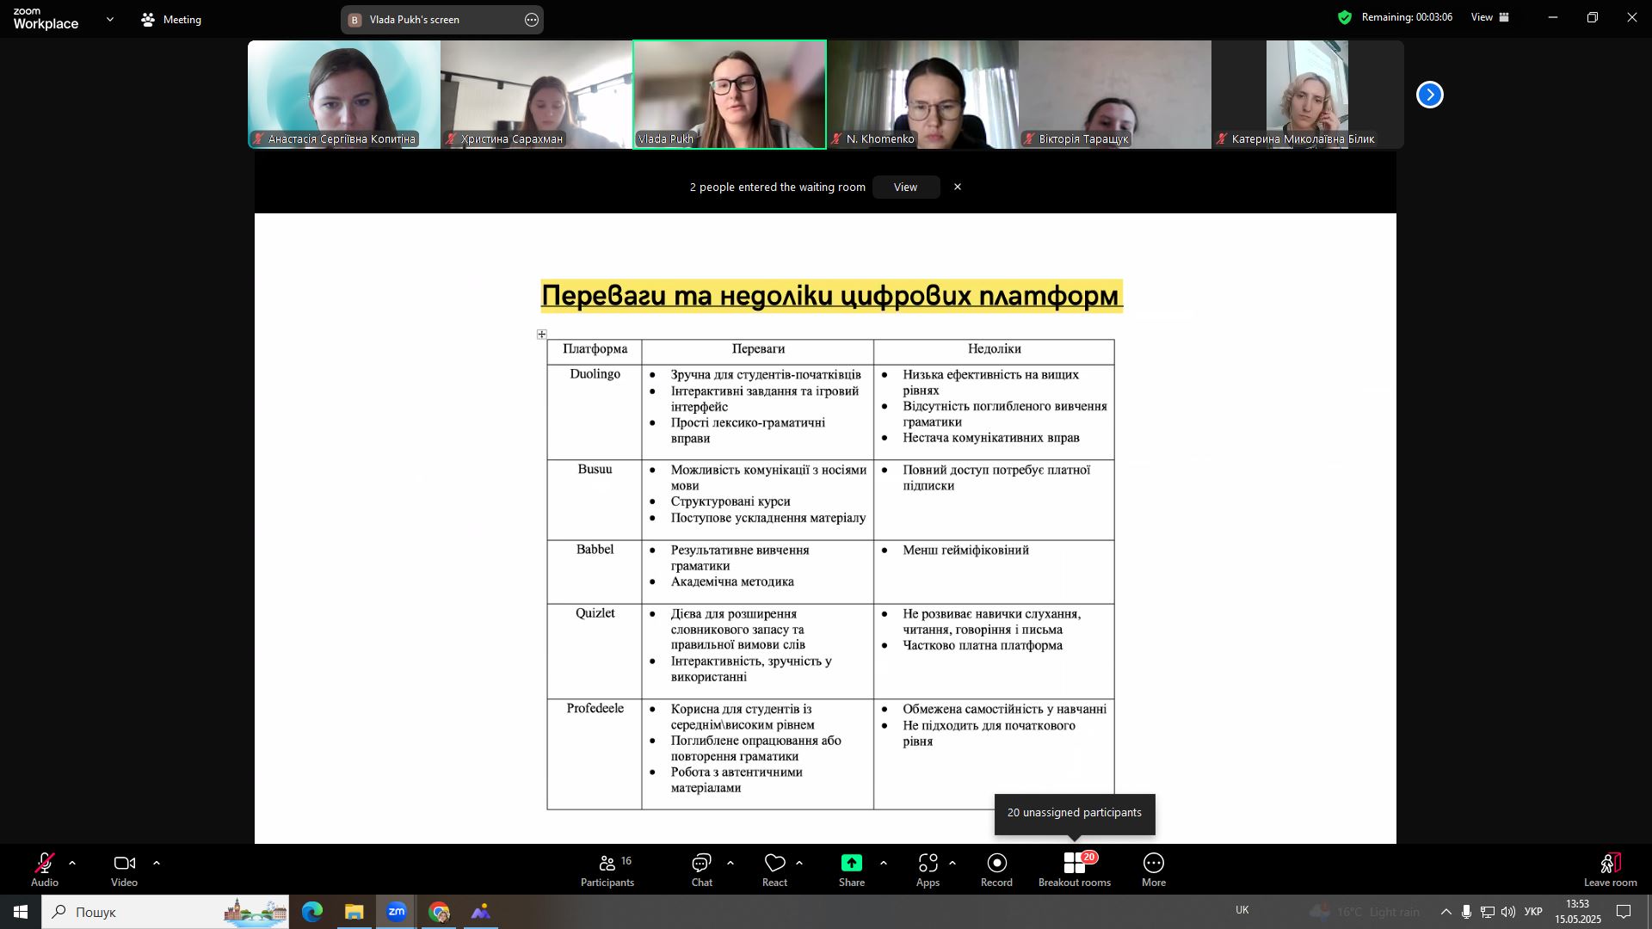This screenshot has width=1652, height=929.
Task: Click the Leave room button
Action: coord(1610,869)
